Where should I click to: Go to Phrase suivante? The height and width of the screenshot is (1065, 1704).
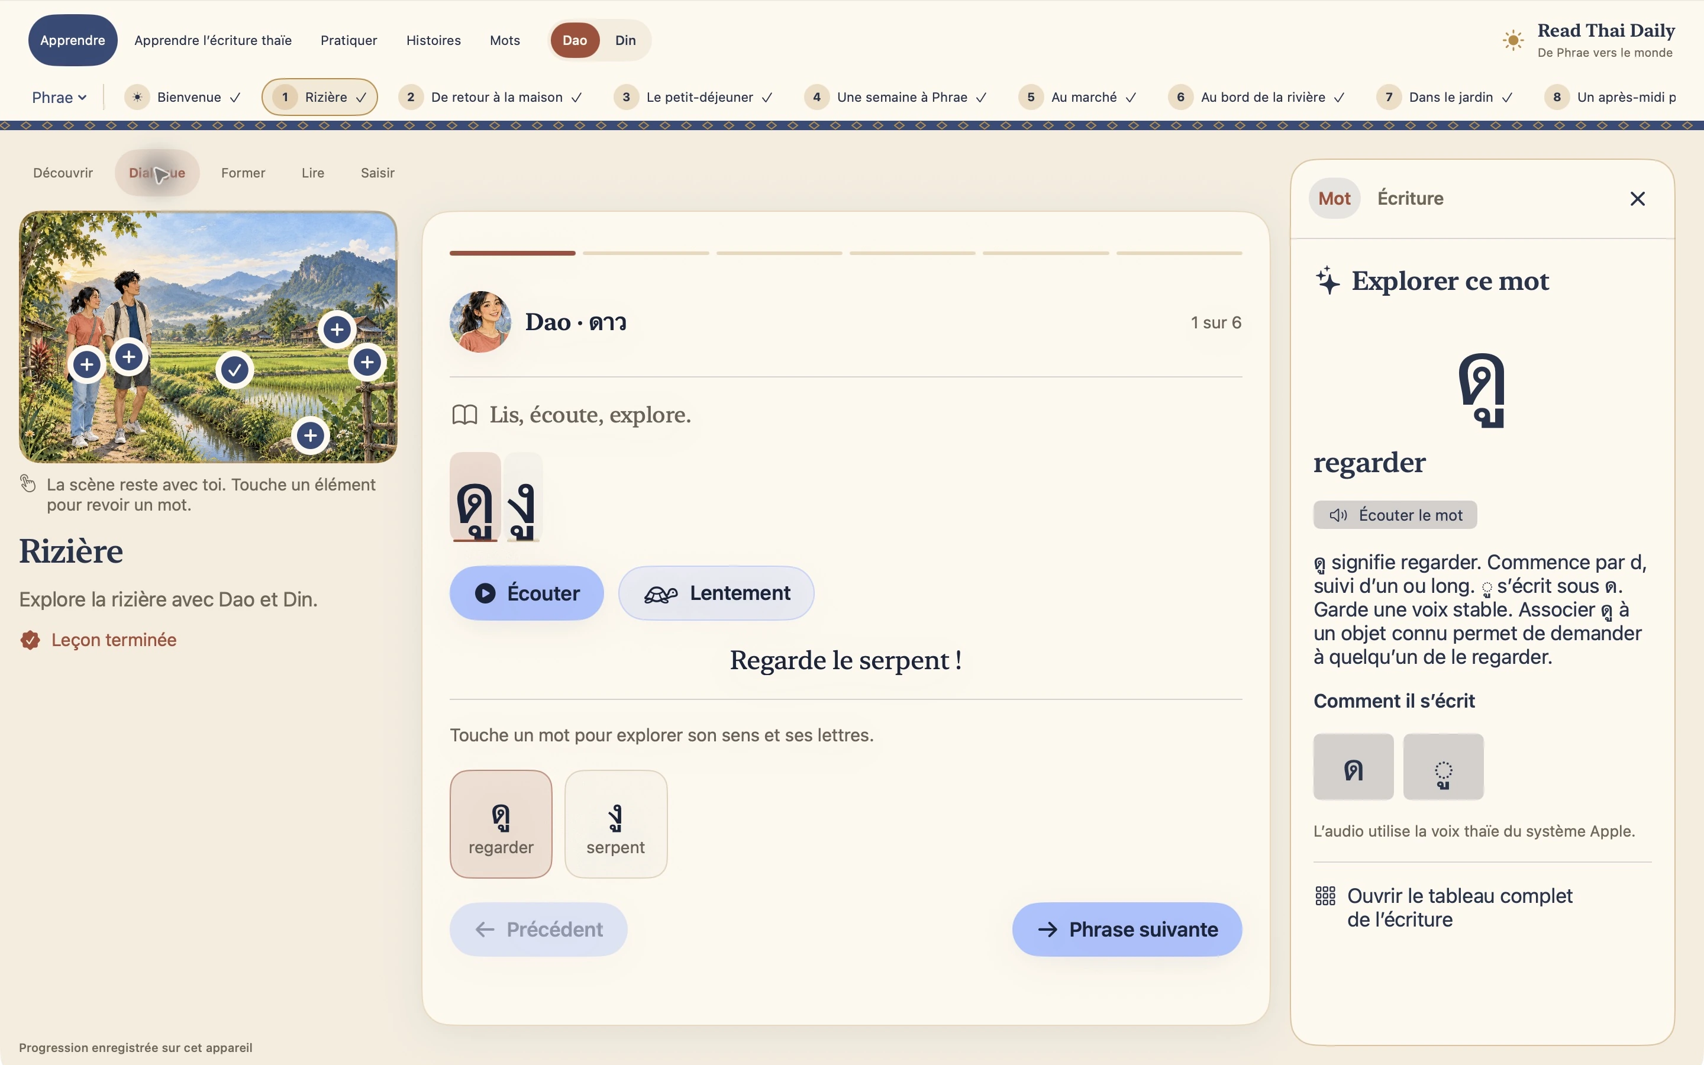1127,929
